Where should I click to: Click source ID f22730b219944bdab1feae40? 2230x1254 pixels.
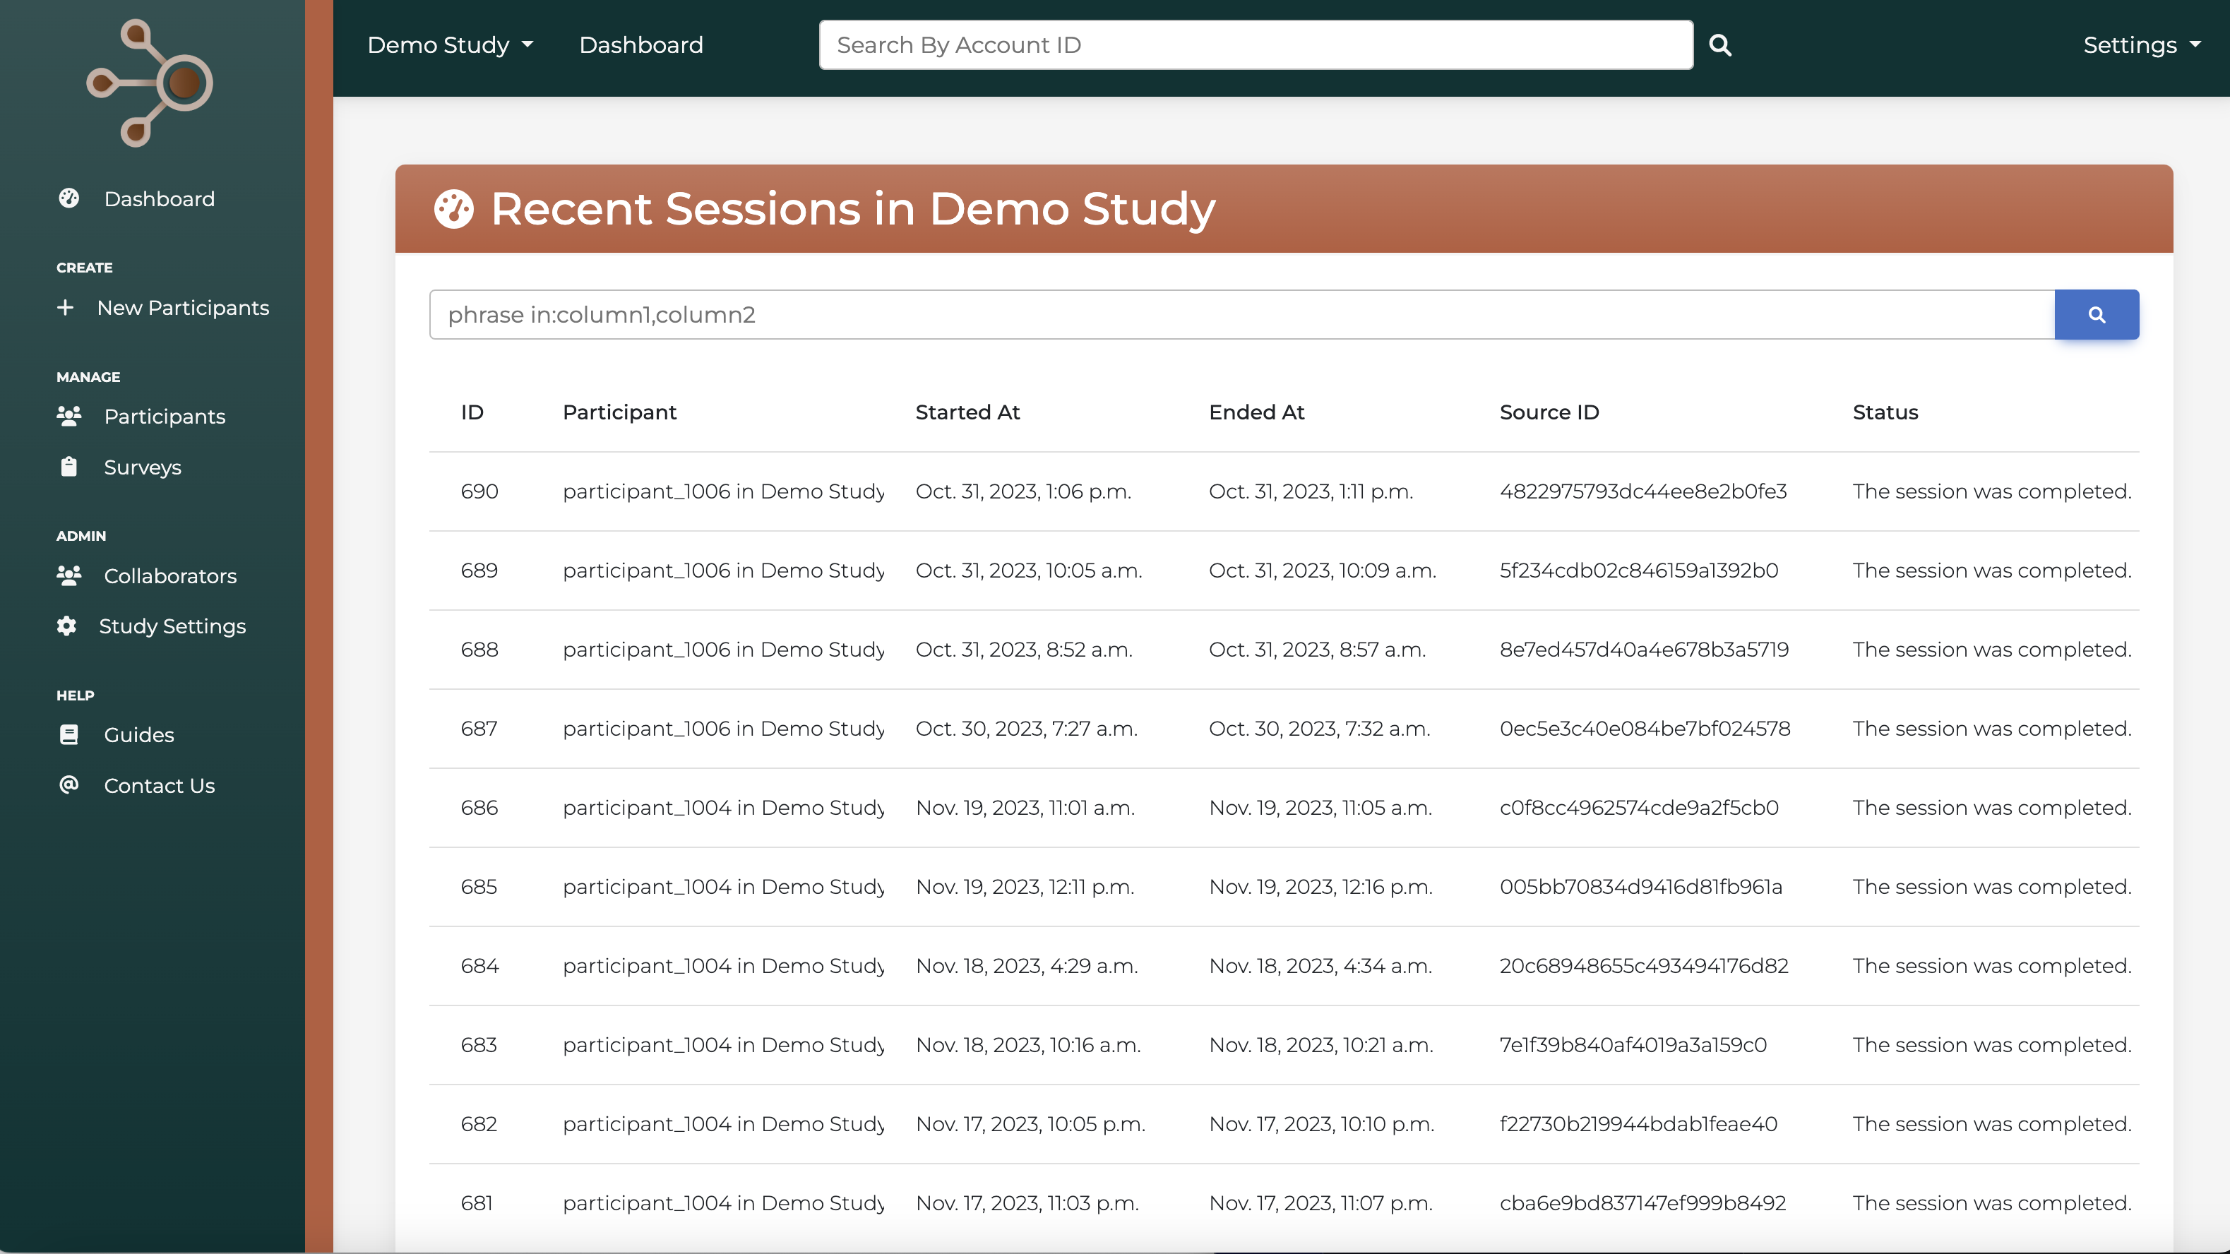(1638, 1123)
